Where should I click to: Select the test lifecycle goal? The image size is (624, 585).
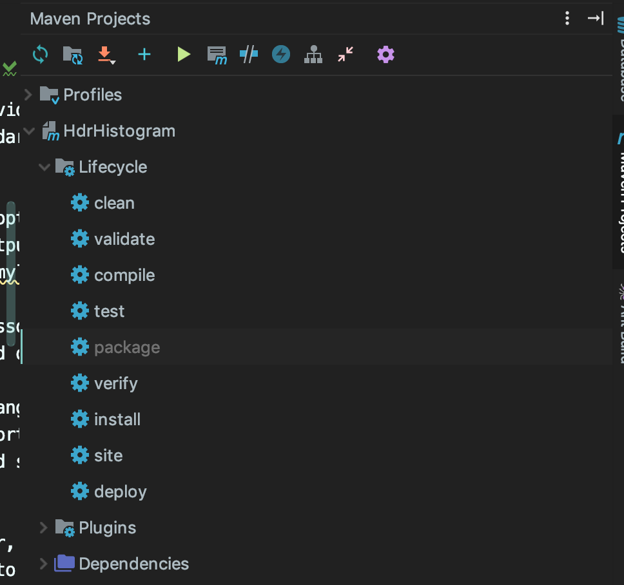pyautogui.click(x=109, y=311)
